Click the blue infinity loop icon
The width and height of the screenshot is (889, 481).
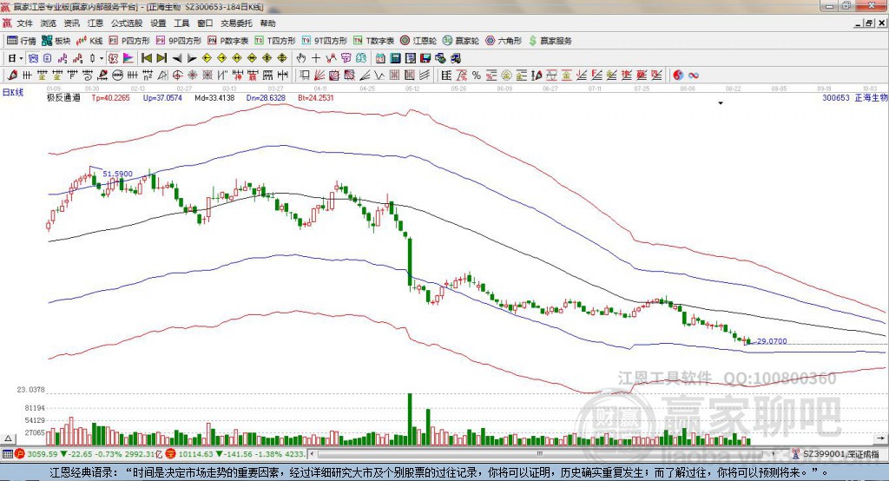click(693, 75)
